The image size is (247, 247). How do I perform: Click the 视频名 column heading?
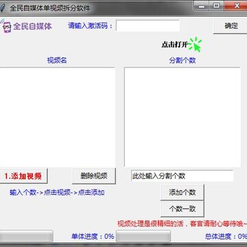pos(57,60)
